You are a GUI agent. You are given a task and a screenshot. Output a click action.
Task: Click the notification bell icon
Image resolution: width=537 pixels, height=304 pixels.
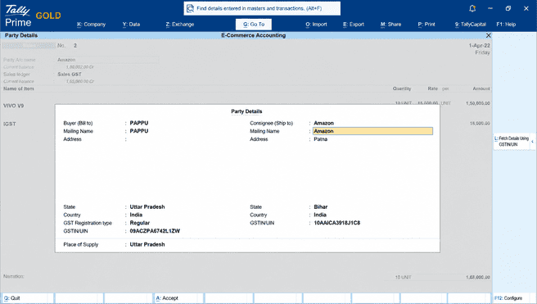(x=472, y=8)
